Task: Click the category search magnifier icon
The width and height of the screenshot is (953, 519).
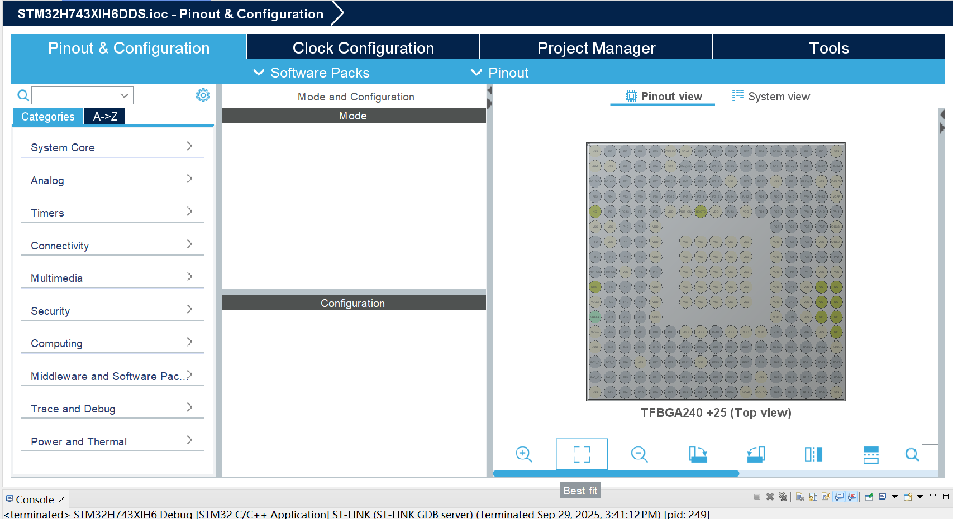Action: (23, 95)
